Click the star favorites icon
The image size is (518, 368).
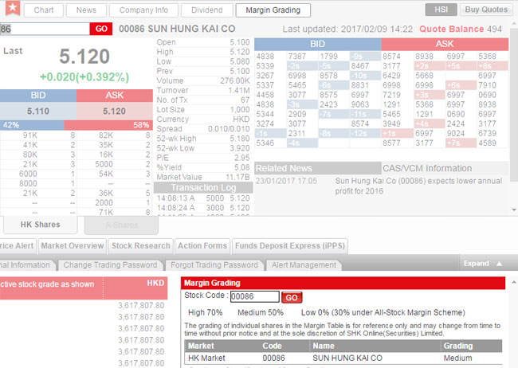13,8
